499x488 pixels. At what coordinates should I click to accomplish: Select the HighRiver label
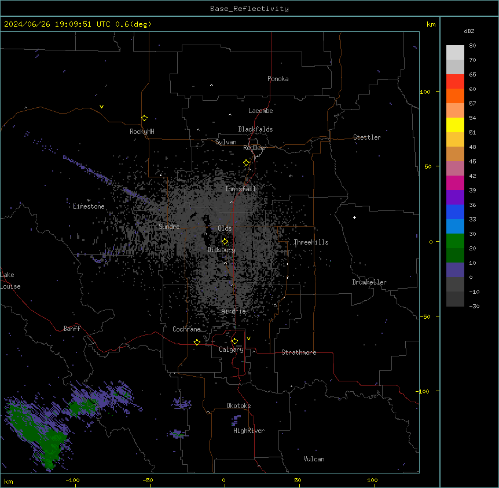tap(249, 431)
